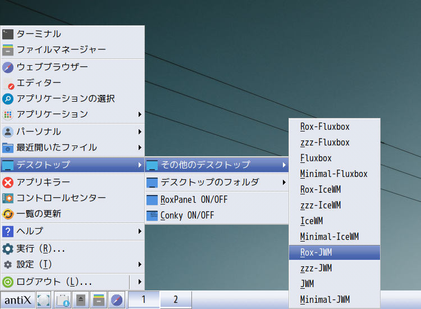Switch to Rox-IceWM desktop
The image size is (421, 309).
click(x=335, y=190)
